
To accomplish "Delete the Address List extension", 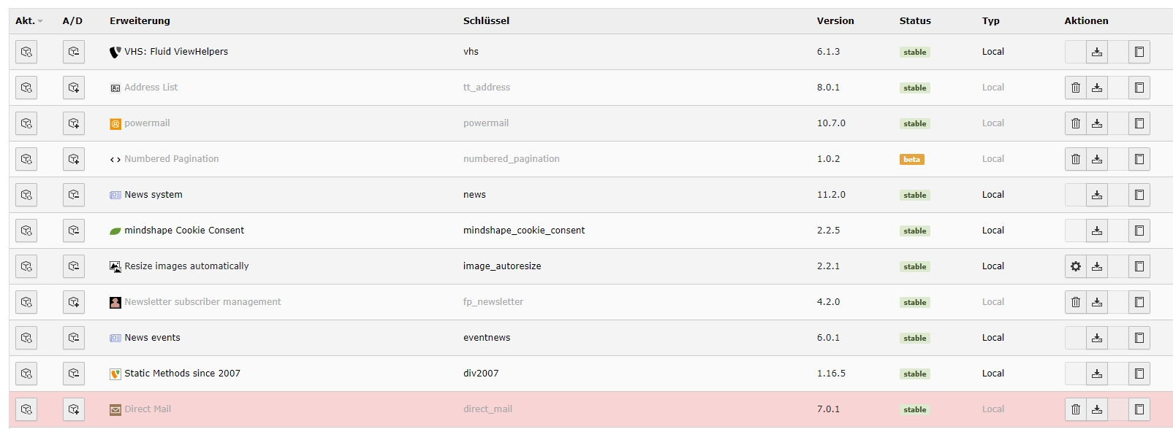I will tap(1076, 88).
